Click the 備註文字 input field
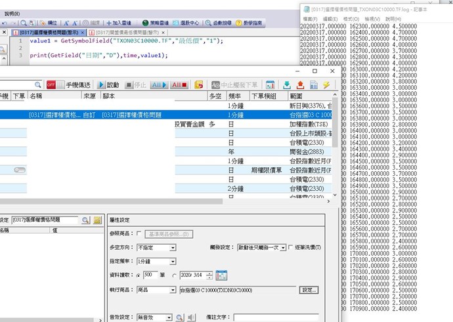The image size is (453, 322). (x=276, y=317)
